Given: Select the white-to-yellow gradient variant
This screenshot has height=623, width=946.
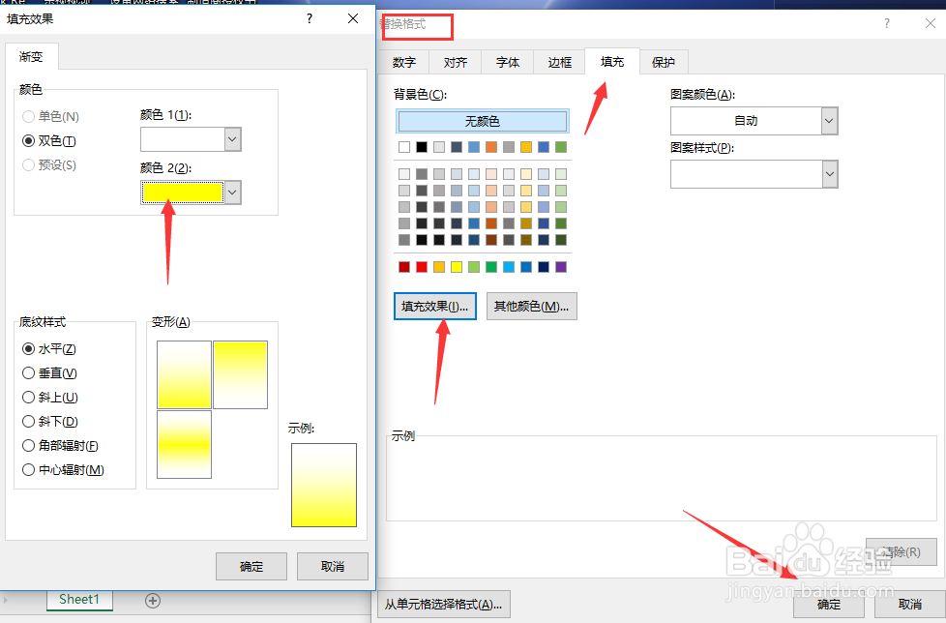Looking at the screenshot, I should [184, 374].
